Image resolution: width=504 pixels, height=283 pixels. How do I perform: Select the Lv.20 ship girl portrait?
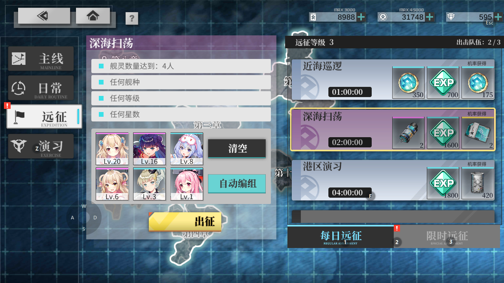click(112, 149)
